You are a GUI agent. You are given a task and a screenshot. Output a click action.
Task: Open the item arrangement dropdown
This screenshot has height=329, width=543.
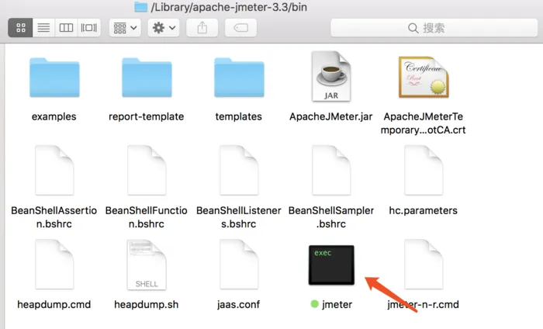pos(125,28)
